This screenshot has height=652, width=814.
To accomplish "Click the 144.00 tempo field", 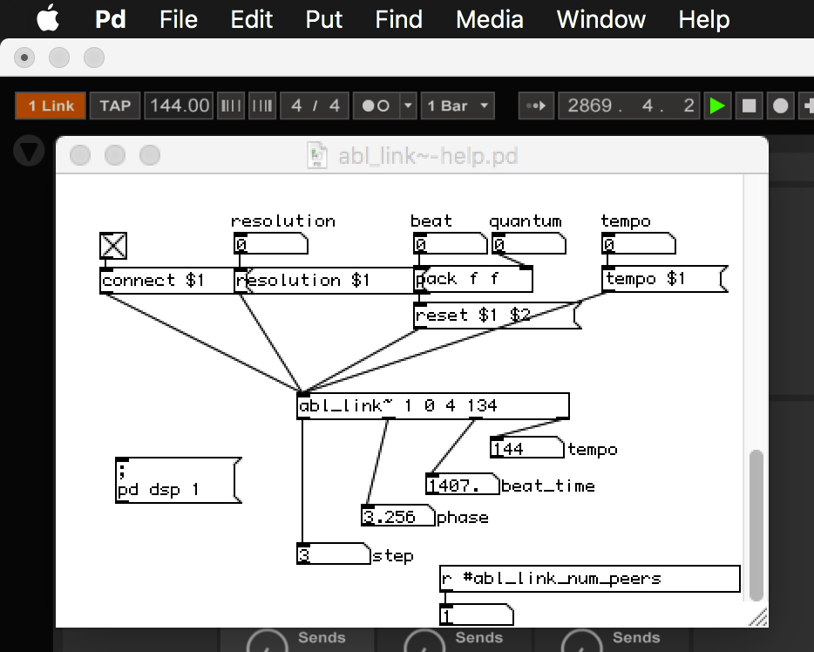I will (180, 106).
